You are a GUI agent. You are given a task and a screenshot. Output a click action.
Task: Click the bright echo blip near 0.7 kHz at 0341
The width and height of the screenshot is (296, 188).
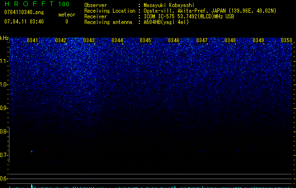click(x=32, y=151)
